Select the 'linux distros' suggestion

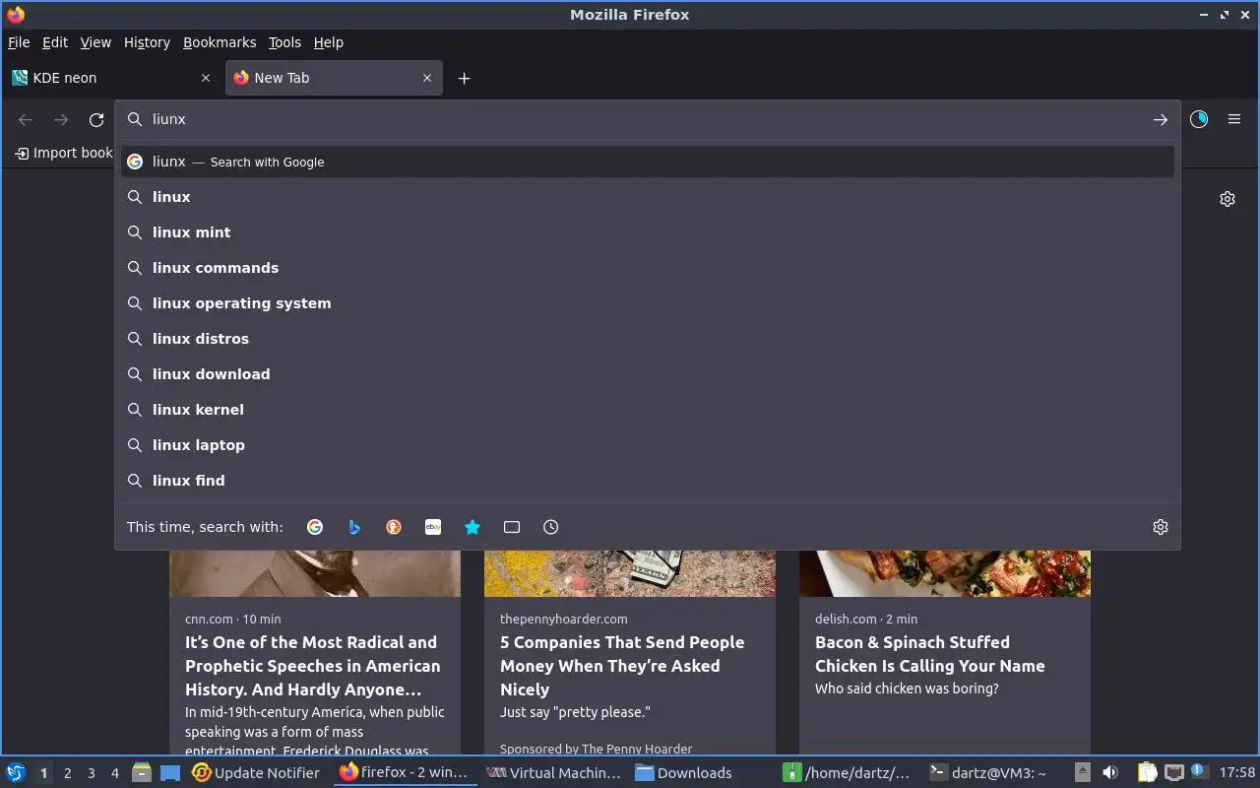[648, 339]
